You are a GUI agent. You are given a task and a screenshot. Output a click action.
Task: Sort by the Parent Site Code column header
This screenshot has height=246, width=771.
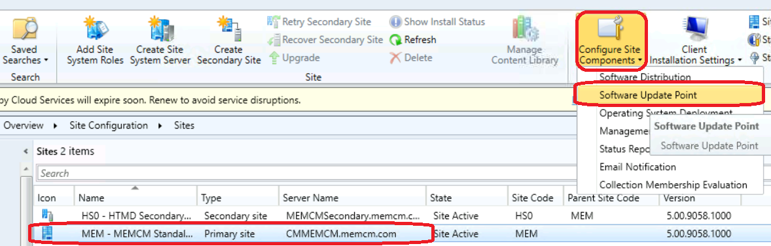[x=603, y=198]
